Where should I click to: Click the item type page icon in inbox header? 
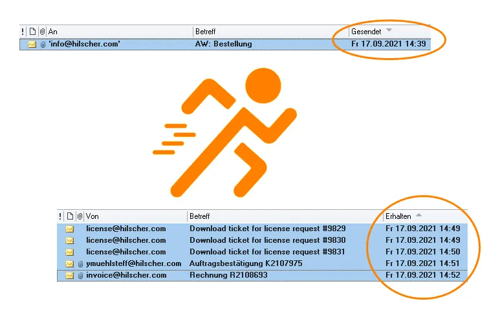click(x=70, y=216)
